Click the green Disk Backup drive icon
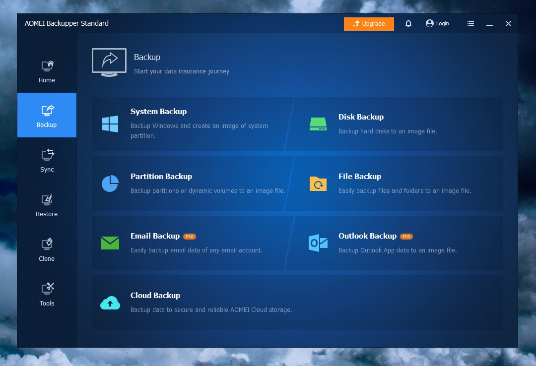Image resolution: width=536 pixels, height=366 pixels. coord(318,124)
